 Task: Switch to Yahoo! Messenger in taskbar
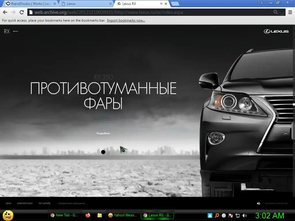click(x=123, y=215)
